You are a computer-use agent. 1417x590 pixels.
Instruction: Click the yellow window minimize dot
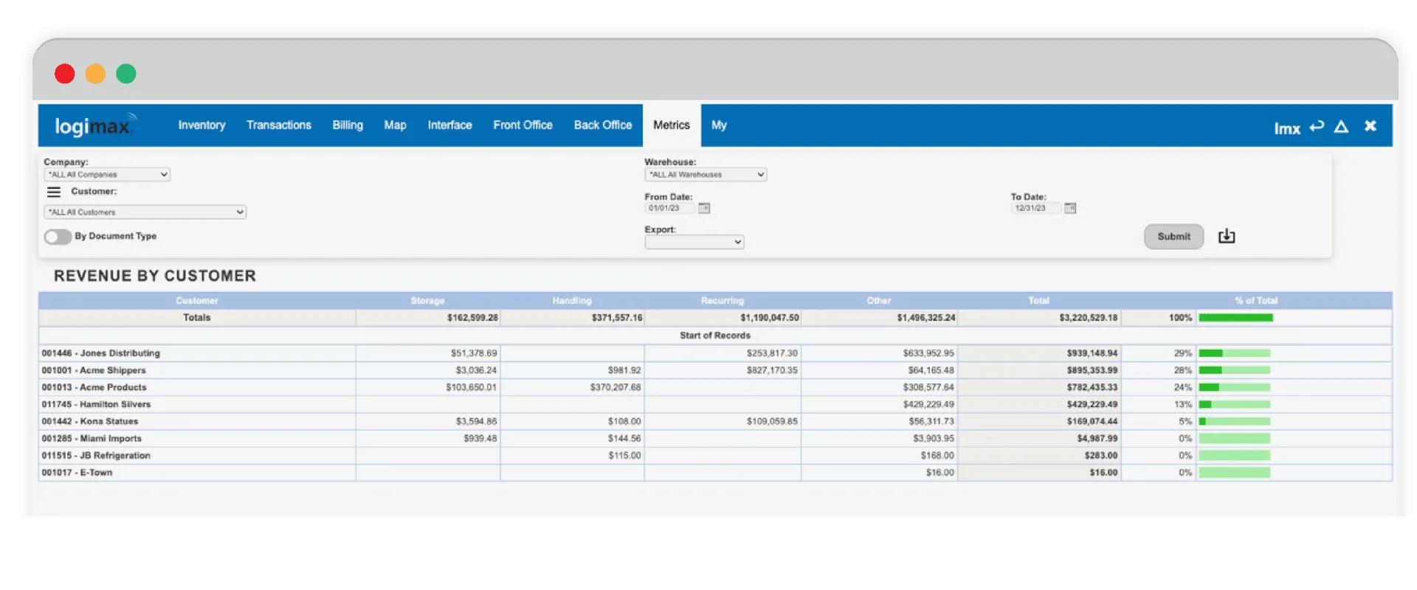[95, 74]
